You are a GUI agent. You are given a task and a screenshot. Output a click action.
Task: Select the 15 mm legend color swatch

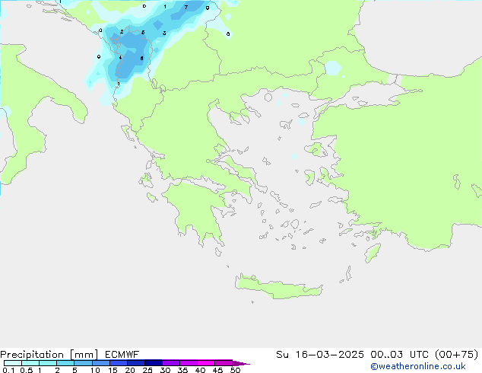(119, 363)
